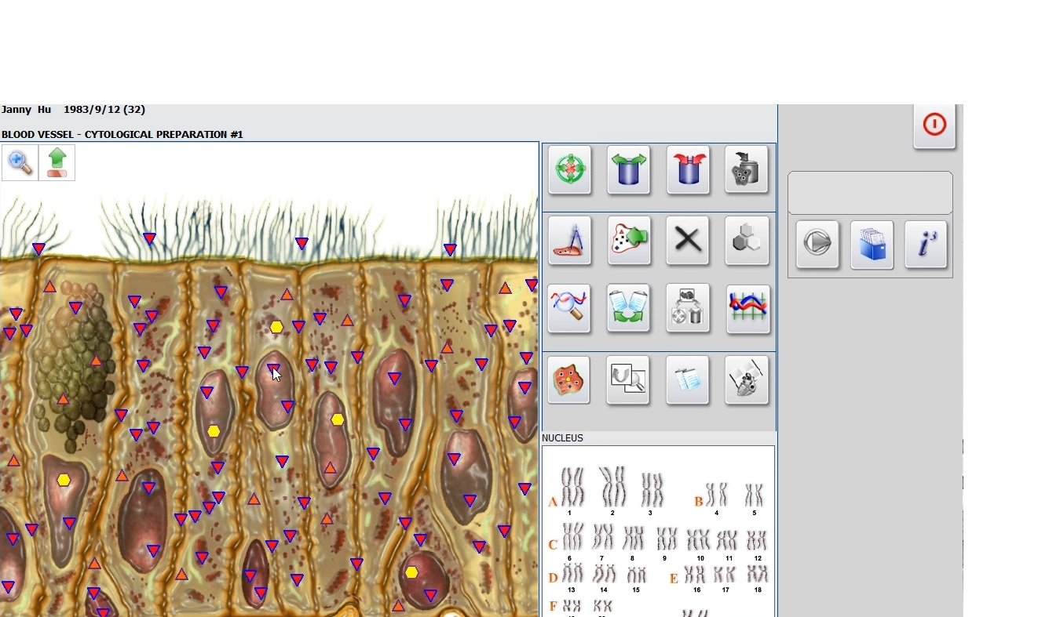The width and height of the screenshot is (1049, 617).
Task: Click the green target with red cross icon
Action: [x=569, y=169]
